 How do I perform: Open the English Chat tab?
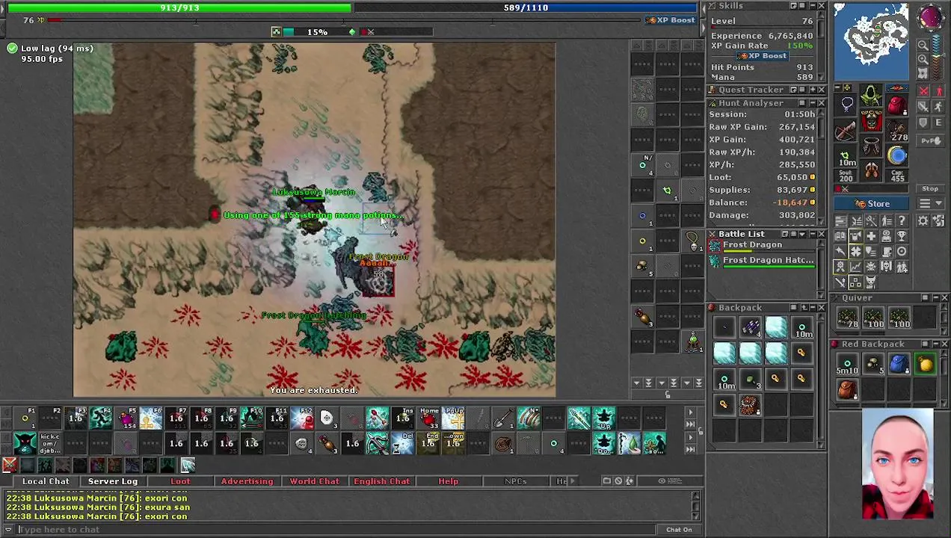click(x=381, y=481)
